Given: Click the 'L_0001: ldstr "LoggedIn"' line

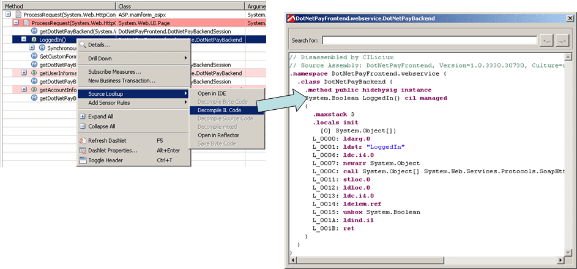Looking at the screenshot, I should tap(359, 147).
